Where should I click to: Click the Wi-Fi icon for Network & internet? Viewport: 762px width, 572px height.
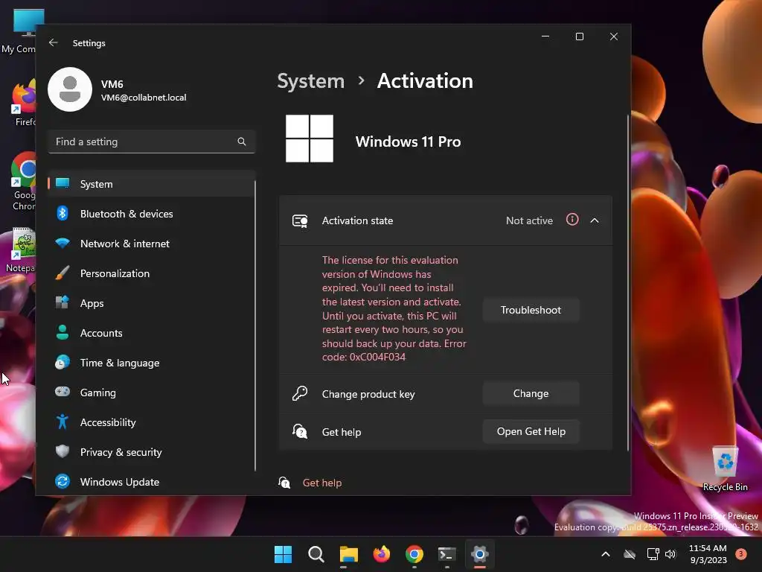[63, 243]
